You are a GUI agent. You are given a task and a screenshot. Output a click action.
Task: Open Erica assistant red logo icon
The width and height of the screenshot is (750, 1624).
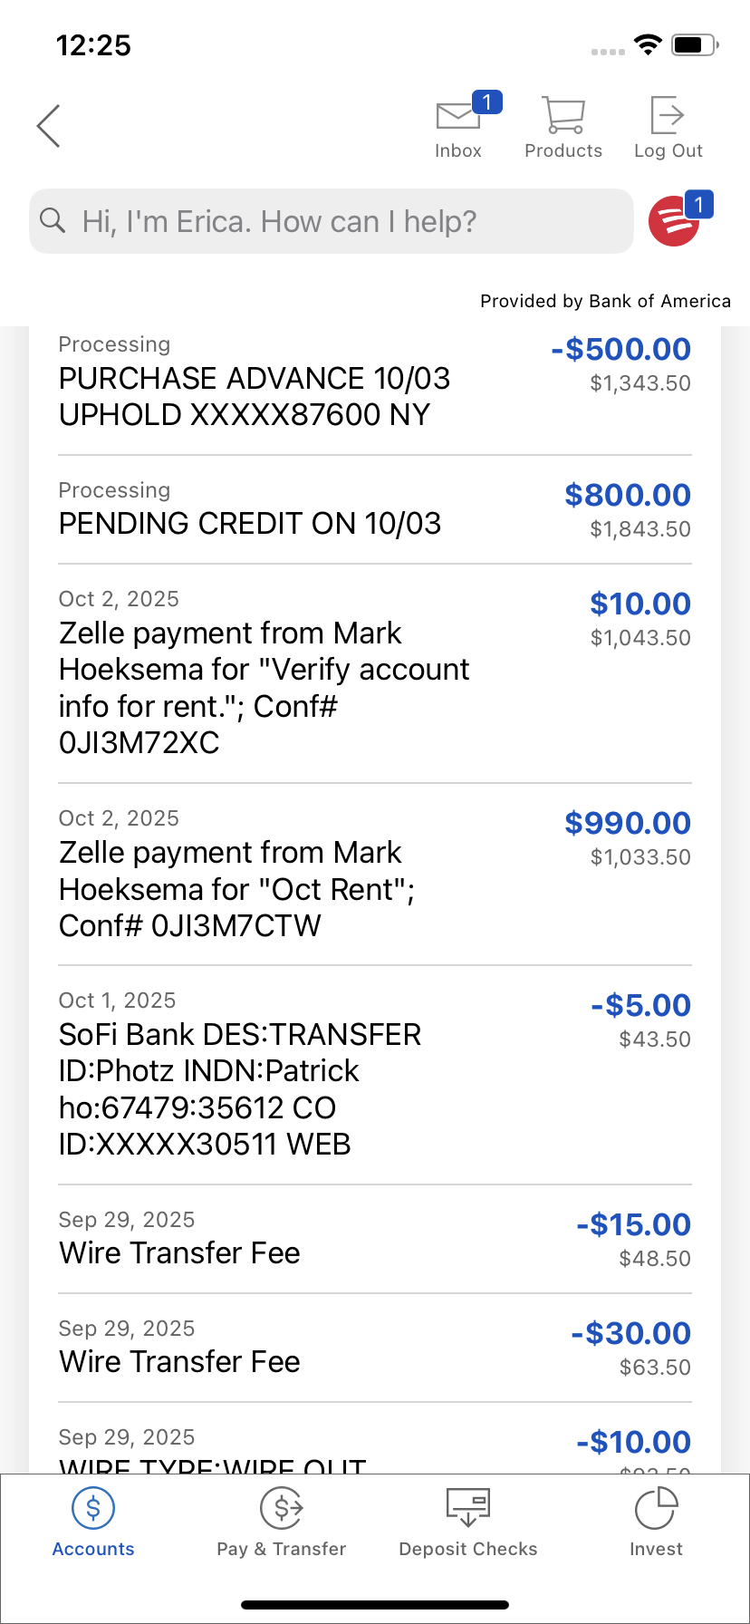(674, 221)
